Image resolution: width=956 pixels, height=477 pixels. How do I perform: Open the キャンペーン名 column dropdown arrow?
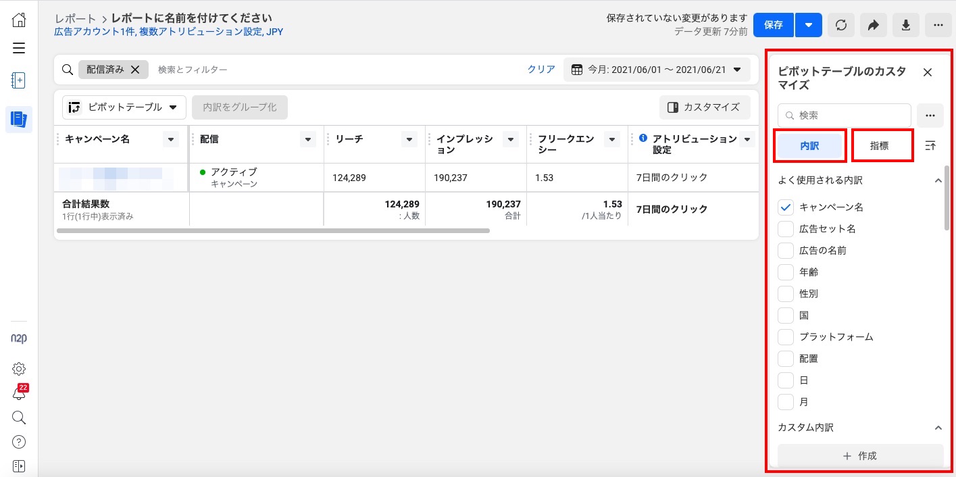[171, 139]
